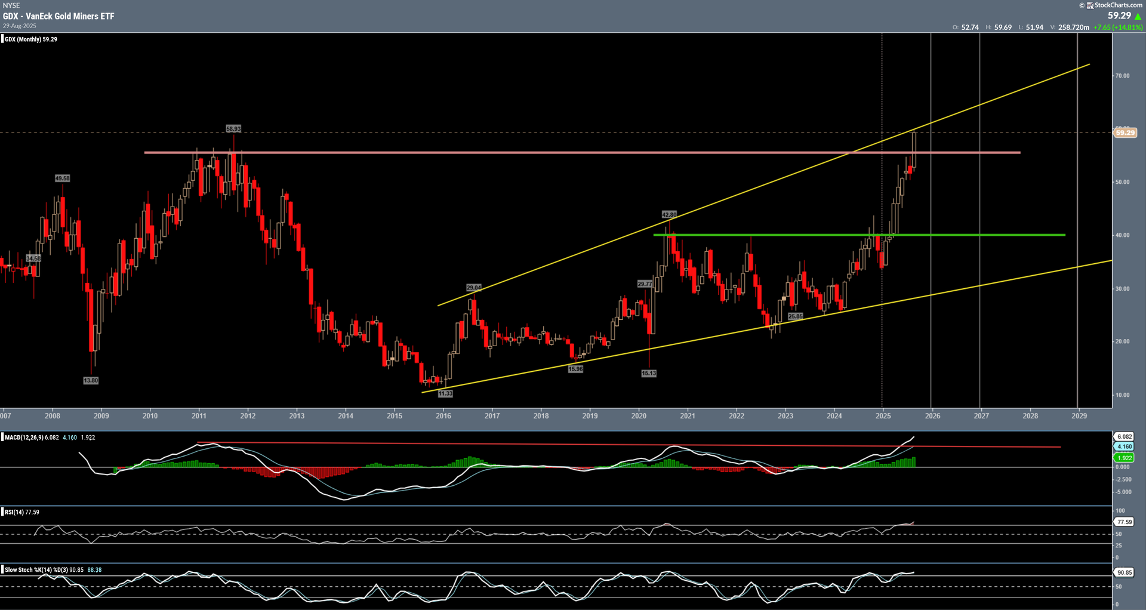The image size is (1146, 610).
Task: Select the GDX - VanEck Gold Miners ETF title
Action: point(58,16)
